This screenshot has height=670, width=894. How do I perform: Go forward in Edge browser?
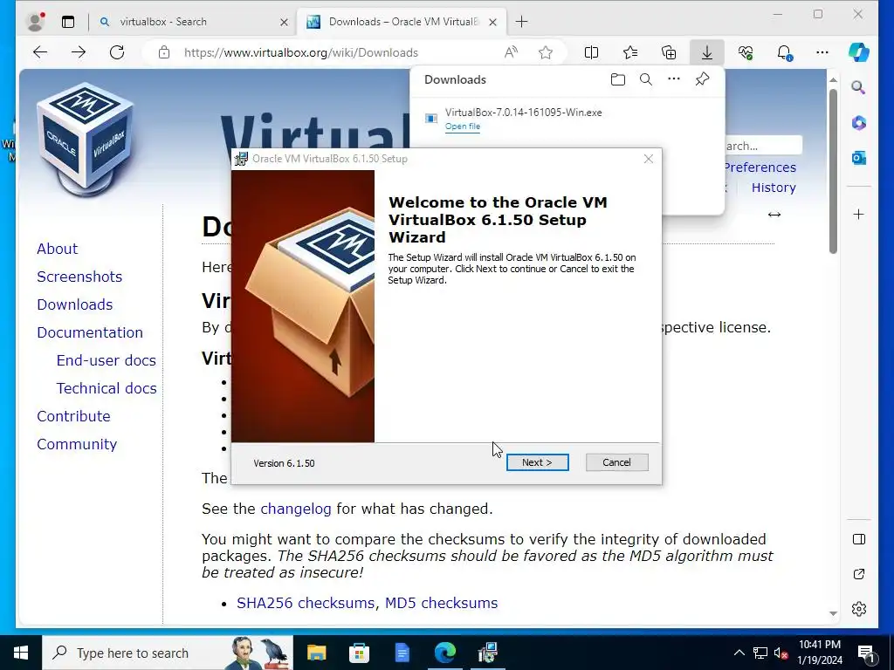pos(79,52)
